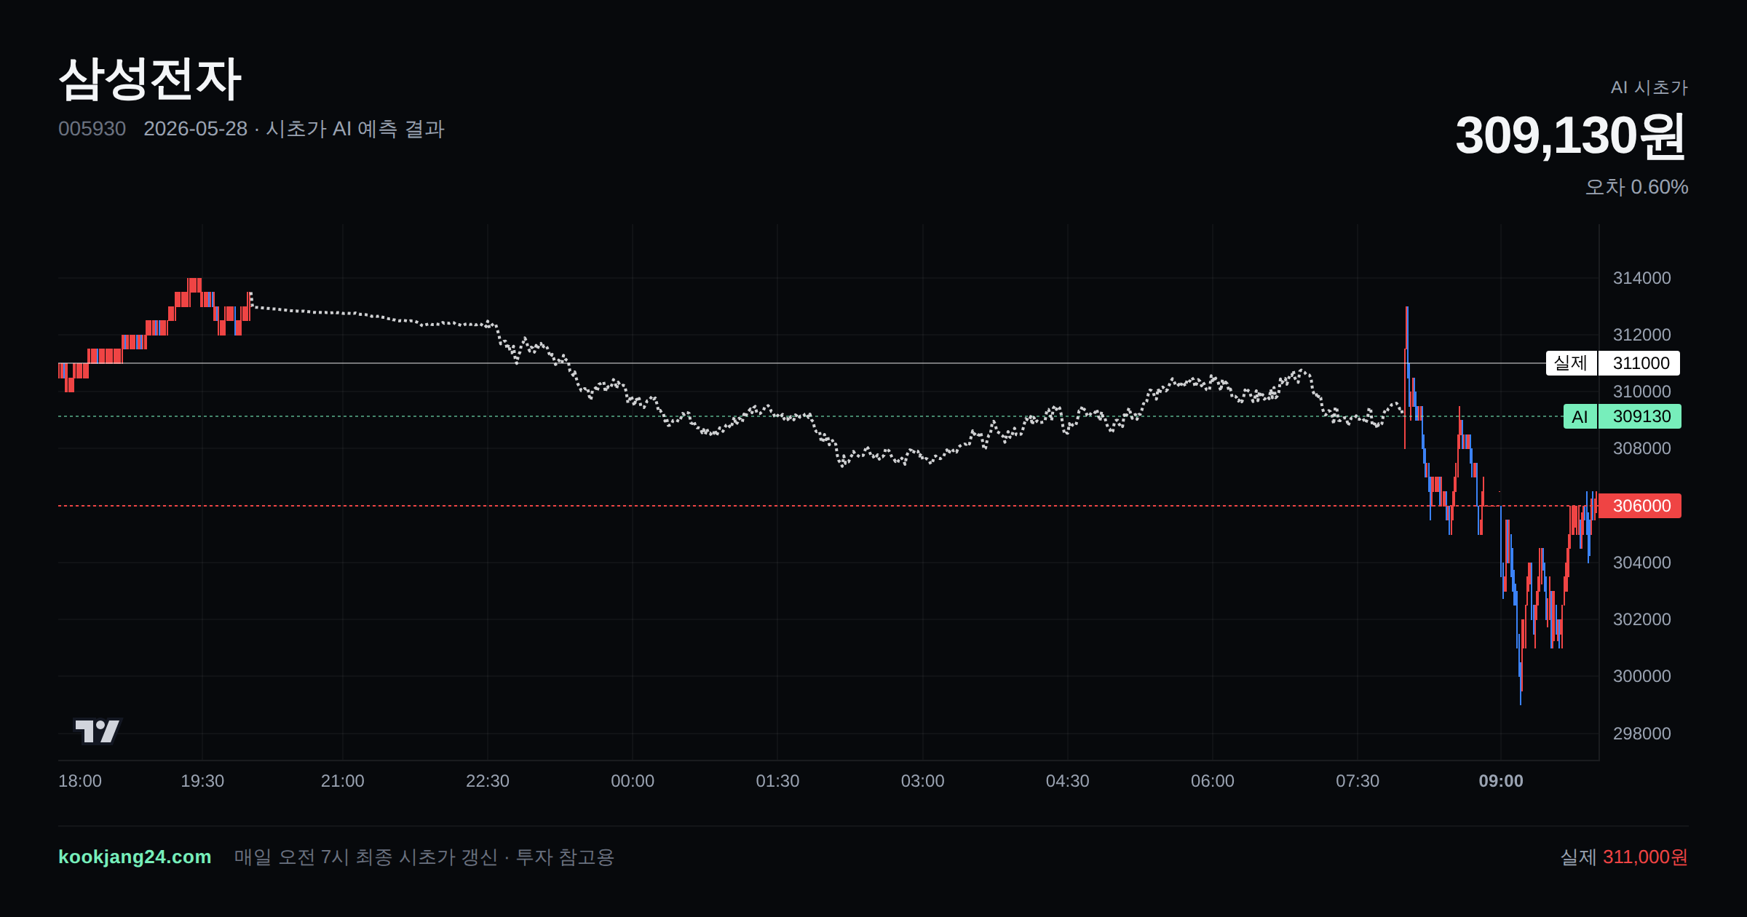Click the 06:00 time axis label
Viewport: 1747px width, 917px height.
1213,781
